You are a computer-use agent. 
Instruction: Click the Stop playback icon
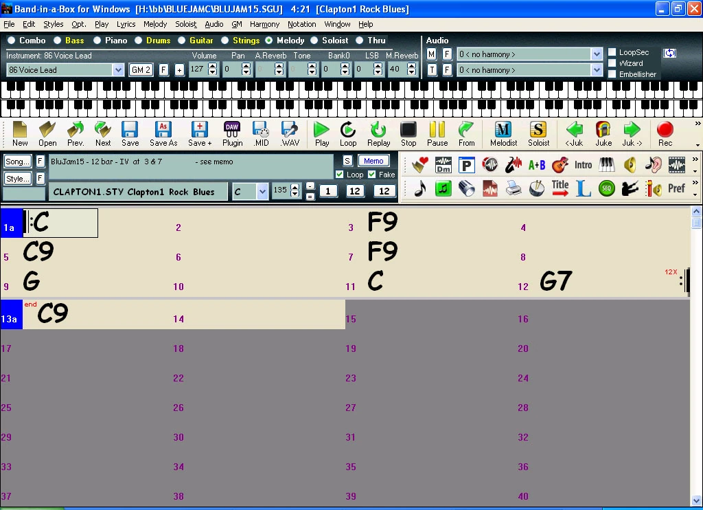(x=408, y=134)
